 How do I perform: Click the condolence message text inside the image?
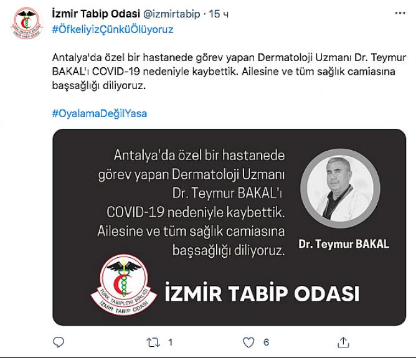point(191,202)
